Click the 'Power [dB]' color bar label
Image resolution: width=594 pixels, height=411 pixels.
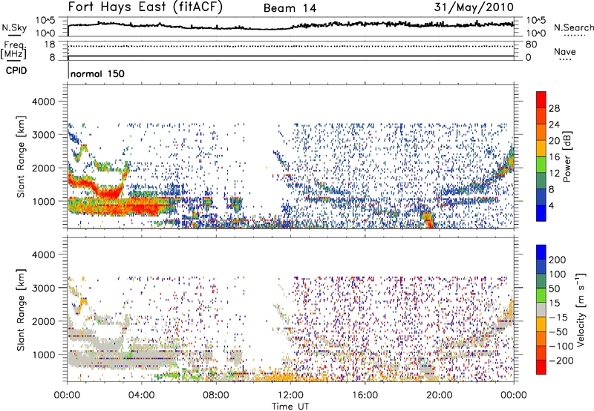coord(567,157)
